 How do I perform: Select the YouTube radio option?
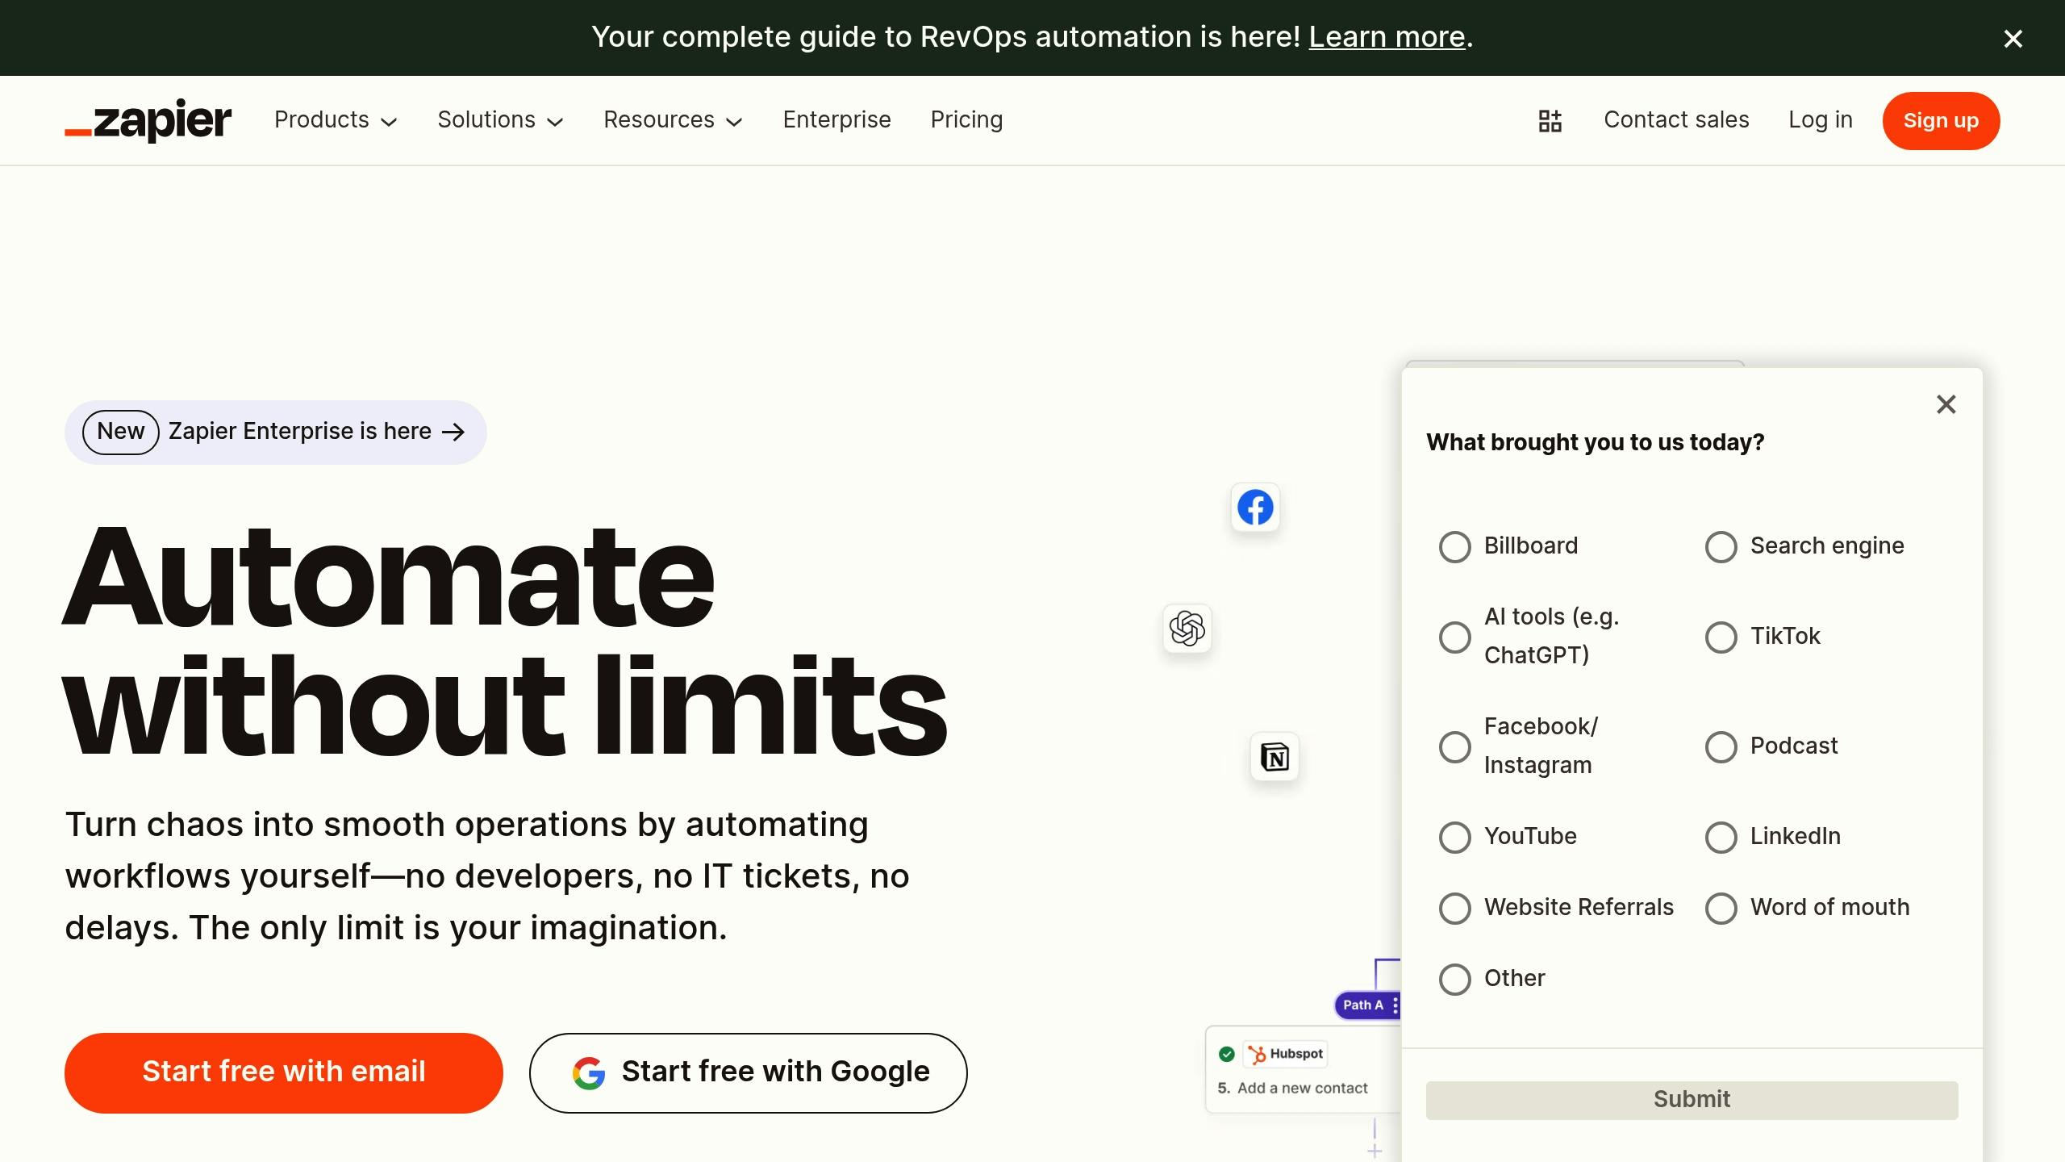pyautogui.click(x=1455, y=837)
